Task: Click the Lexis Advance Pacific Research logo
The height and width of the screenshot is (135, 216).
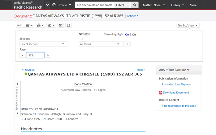Action: tap(28, 5)
